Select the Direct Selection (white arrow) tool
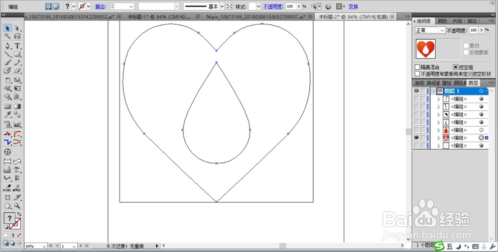Viewport: 498px width, 252px height. pyautogui.click(x=17, y=28)
